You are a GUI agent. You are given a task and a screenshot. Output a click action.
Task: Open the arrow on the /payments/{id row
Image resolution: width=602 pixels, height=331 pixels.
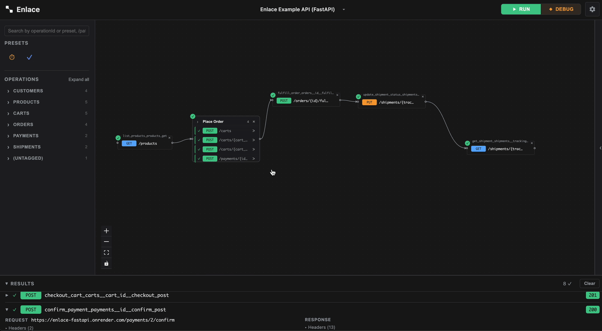coord(254,159)
